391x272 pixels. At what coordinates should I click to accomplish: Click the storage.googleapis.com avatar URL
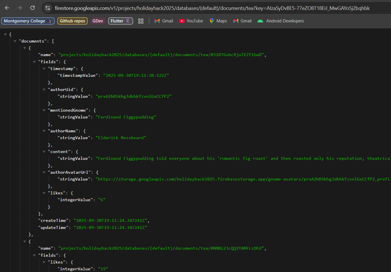[x=243, y=179]
